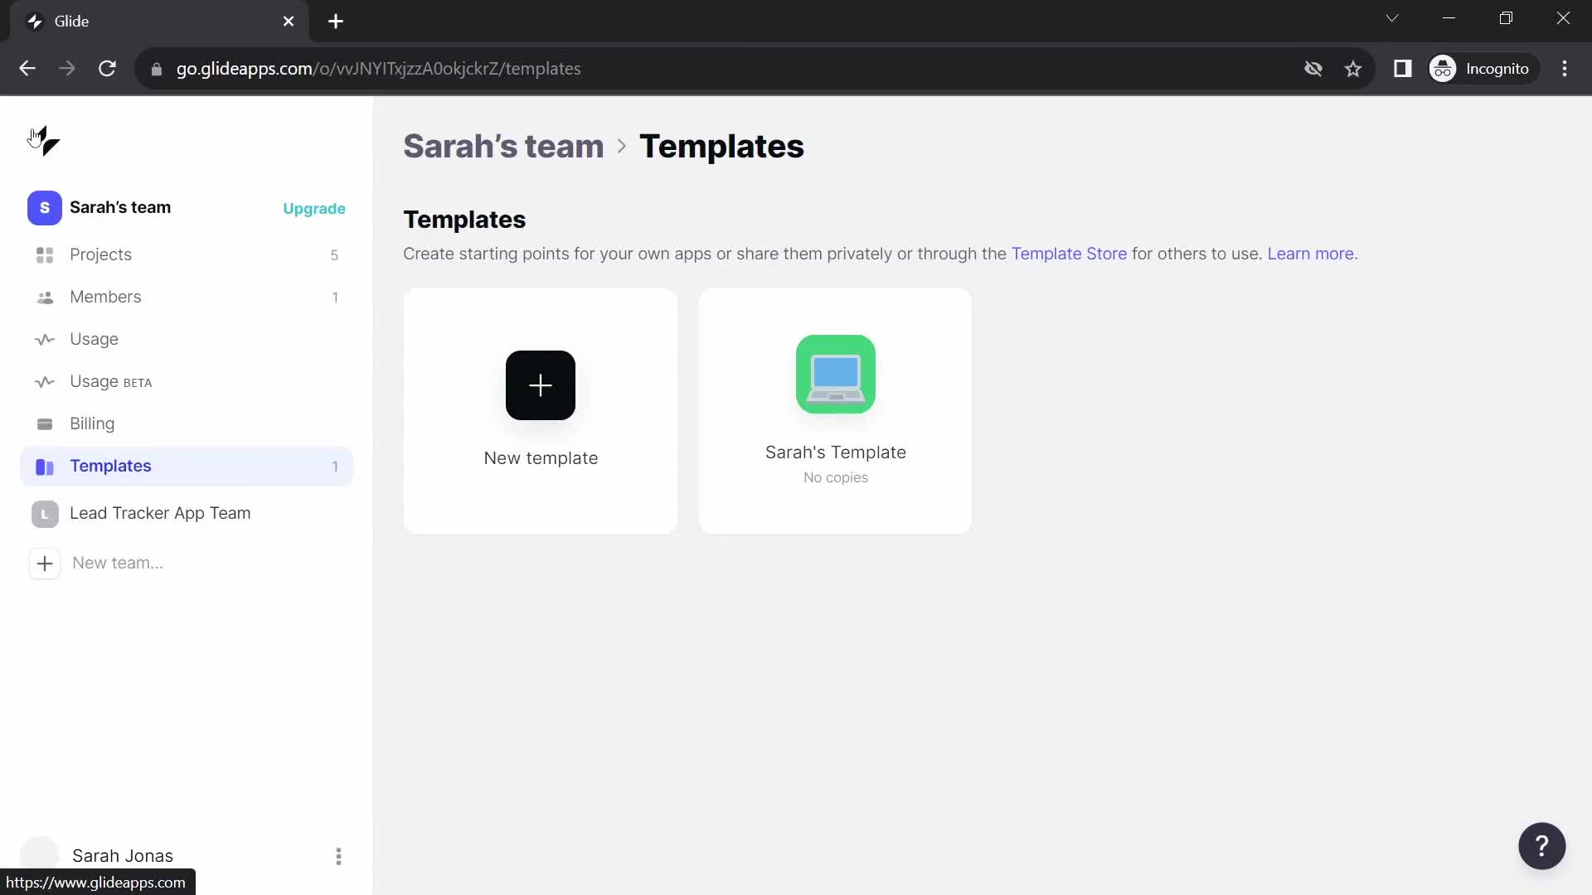Expand Sarah's team navigation menu
Screen dimensions: 1592x895
tap(120, 208)
